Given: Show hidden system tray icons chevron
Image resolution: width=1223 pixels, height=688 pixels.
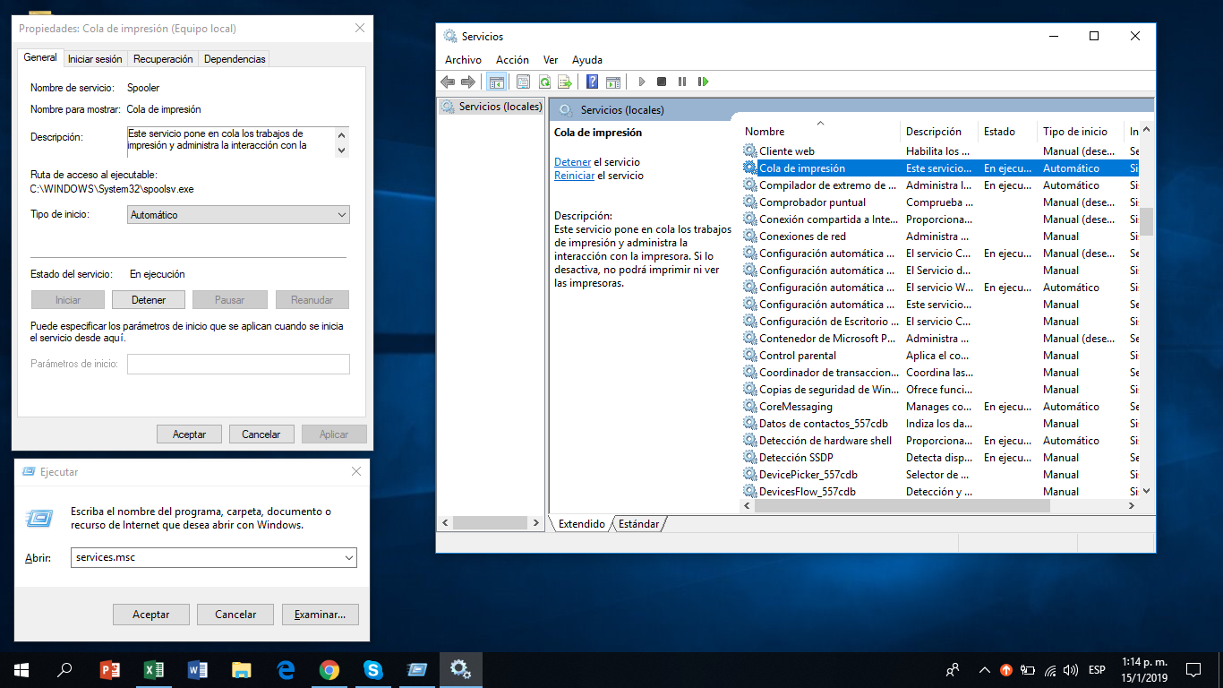Looking at the screenshot, I should click(984, 669).
